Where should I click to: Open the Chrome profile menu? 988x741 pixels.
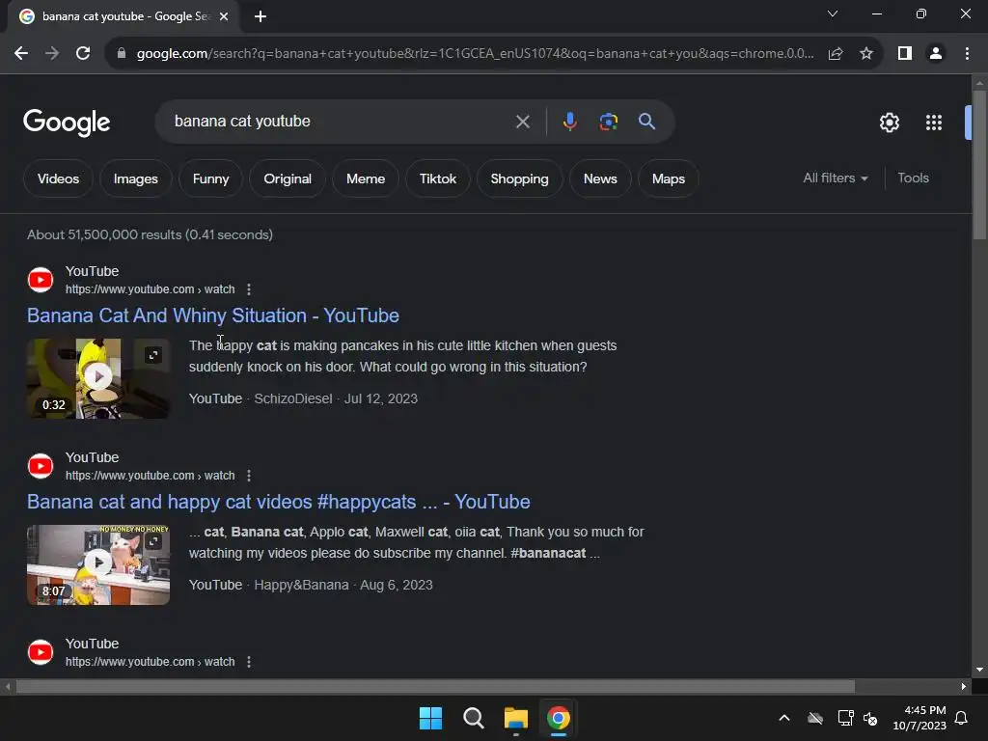pos(936,54)
